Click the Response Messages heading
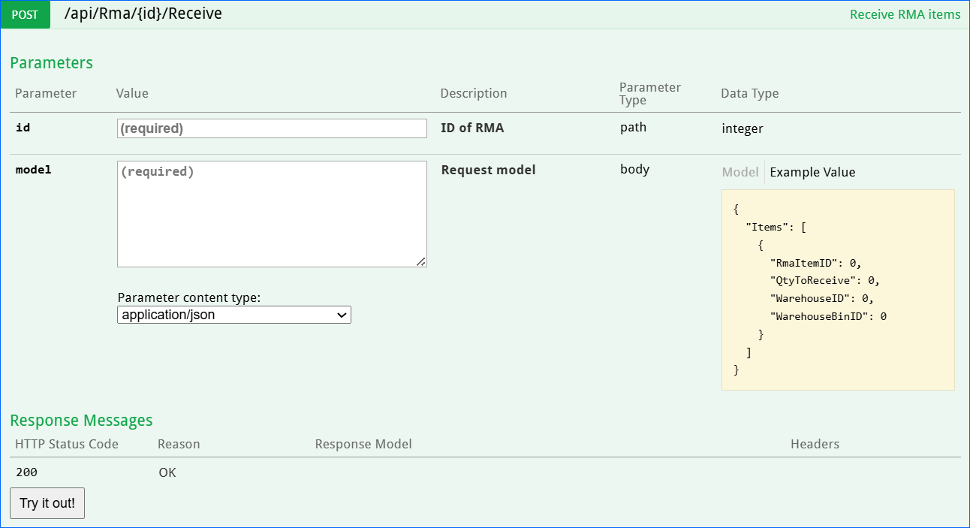The image size is (970, 528). click(x=81, y=421)
